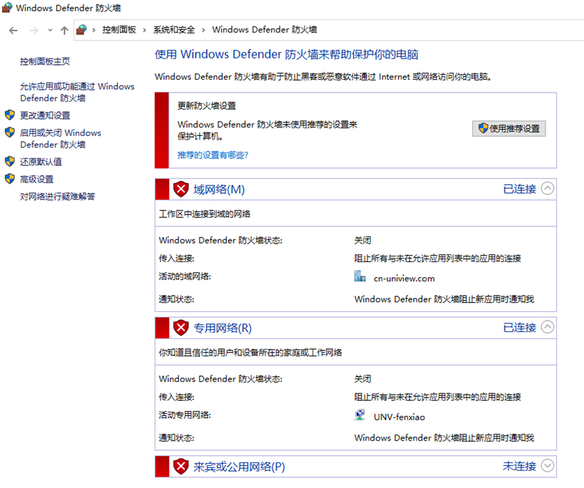Screen dimensions: 584x488
Task: Click 专用网络(R) section heading
Action: (222, 328)
